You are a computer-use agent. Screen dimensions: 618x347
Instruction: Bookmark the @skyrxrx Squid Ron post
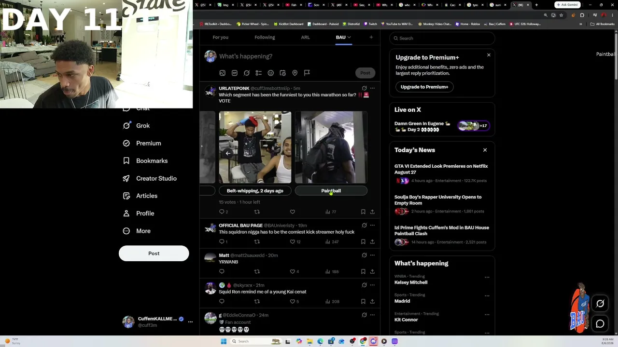point(363,301)
